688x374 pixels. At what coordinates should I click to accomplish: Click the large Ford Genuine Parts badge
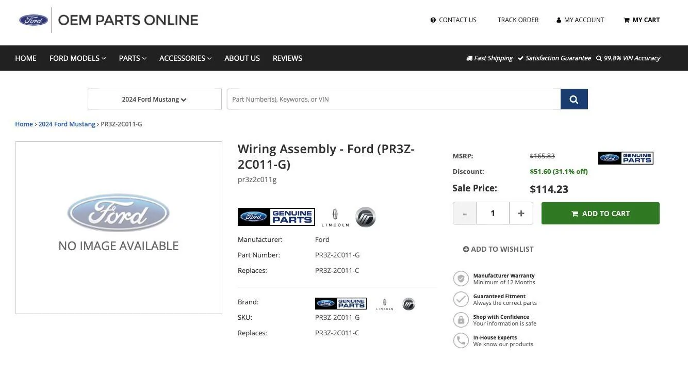pyautogui.click(x=276, y=217)
